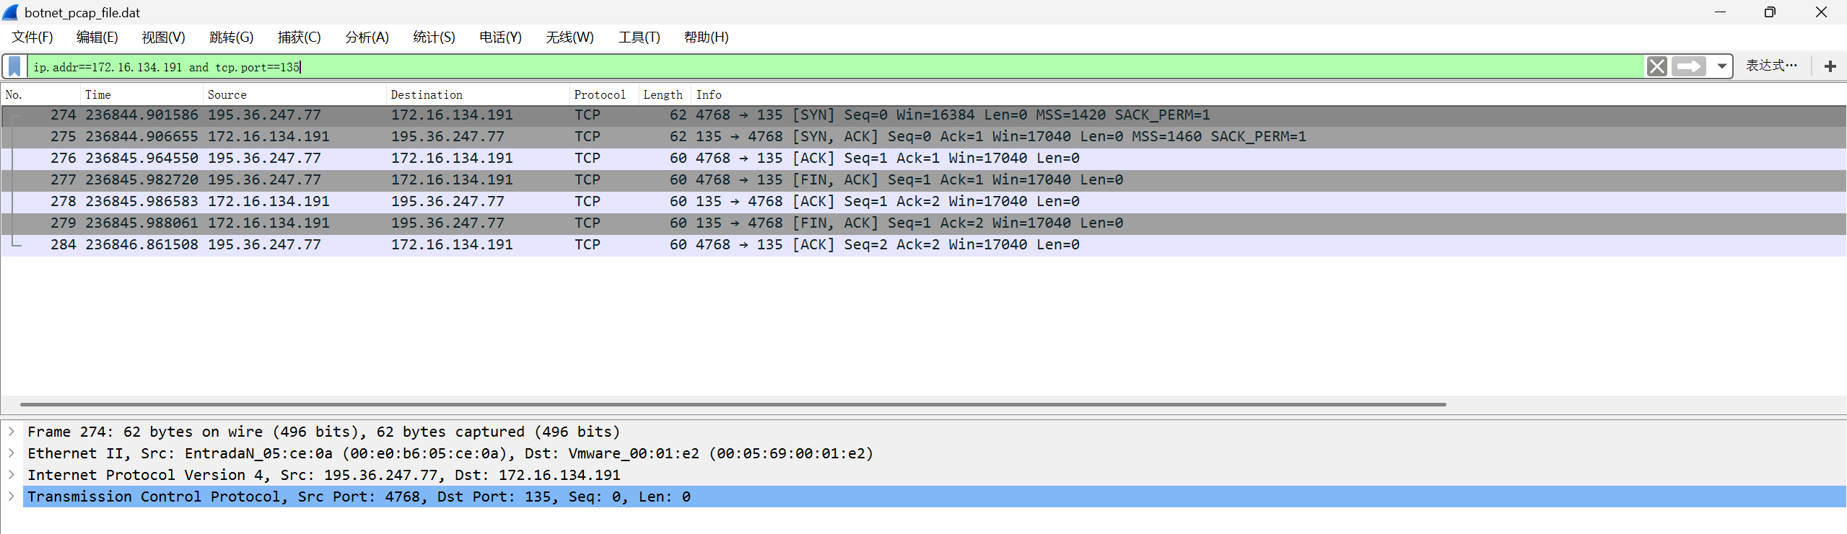Select the Ethernet II detail line

coord(935,453)
